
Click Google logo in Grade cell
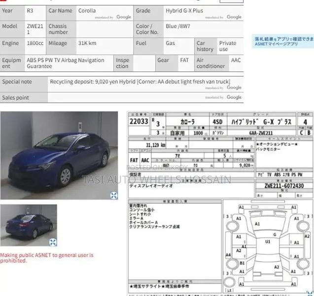pos(234,17)
